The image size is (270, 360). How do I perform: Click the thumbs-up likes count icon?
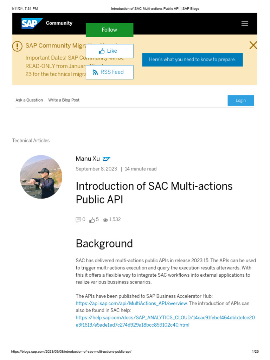92,220
